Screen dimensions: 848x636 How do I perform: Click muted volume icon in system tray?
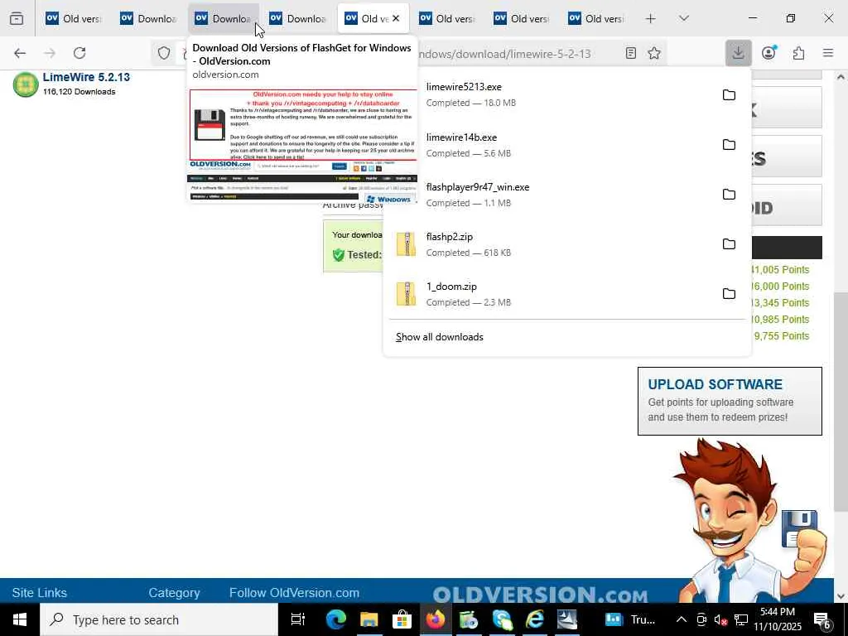click(x=720, y=620)
